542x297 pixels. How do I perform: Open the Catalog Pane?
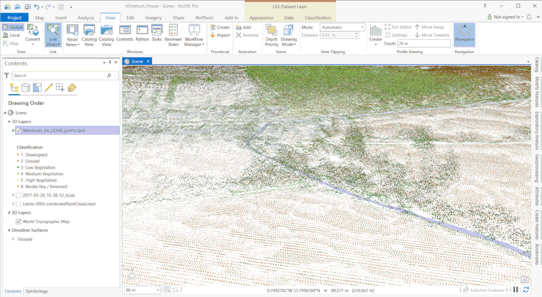click(89, 35)
